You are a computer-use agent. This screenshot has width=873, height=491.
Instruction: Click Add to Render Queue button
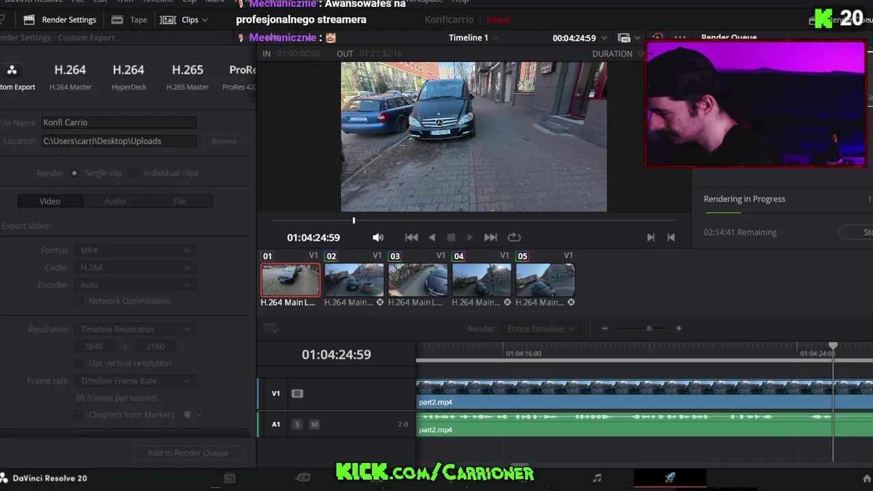tap(188, 453)
